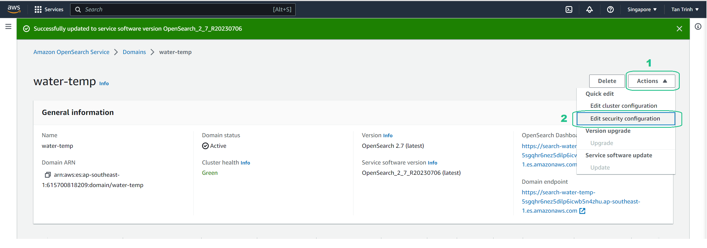Click the success checkmark icon in banner
The image size is (707, 248).
26,29
